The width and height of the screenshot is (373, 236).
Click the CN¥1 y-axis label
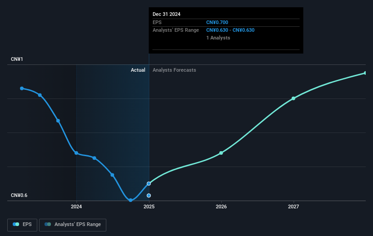17,59
